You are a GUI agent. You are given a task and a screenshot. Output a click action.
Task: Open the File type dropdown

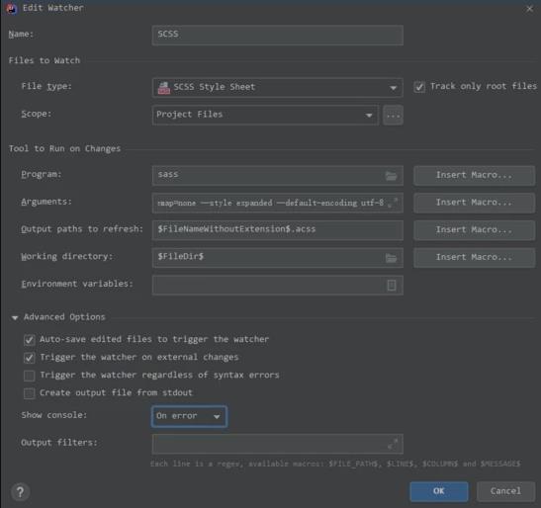[277, 88]
